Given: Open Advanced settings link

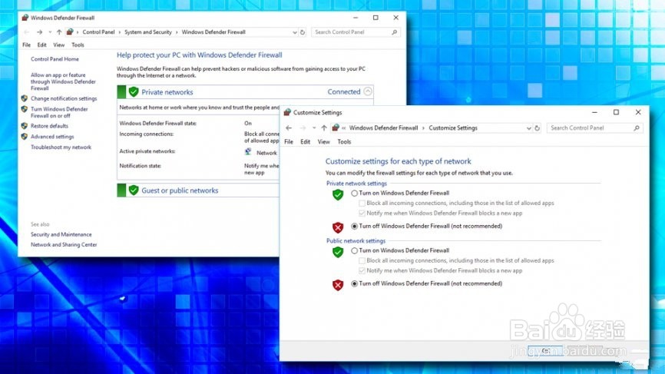Looking at the screenshot, I should pyautogui.click(x=52, y=137).
